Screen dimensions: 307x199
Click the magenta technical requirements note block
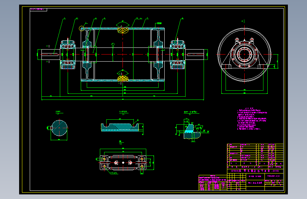tap(252, 119)
